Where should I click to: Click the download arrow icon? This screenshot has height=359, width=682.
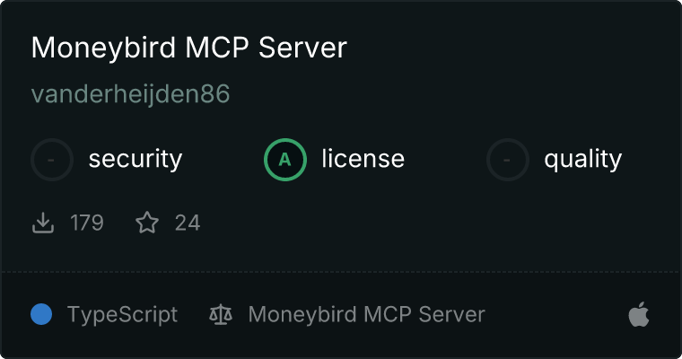click(43, 223)
